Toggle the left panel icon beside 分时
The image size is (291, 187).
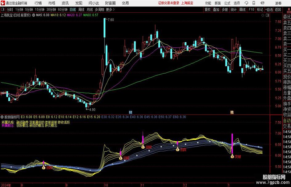click(x=3, y=10)
